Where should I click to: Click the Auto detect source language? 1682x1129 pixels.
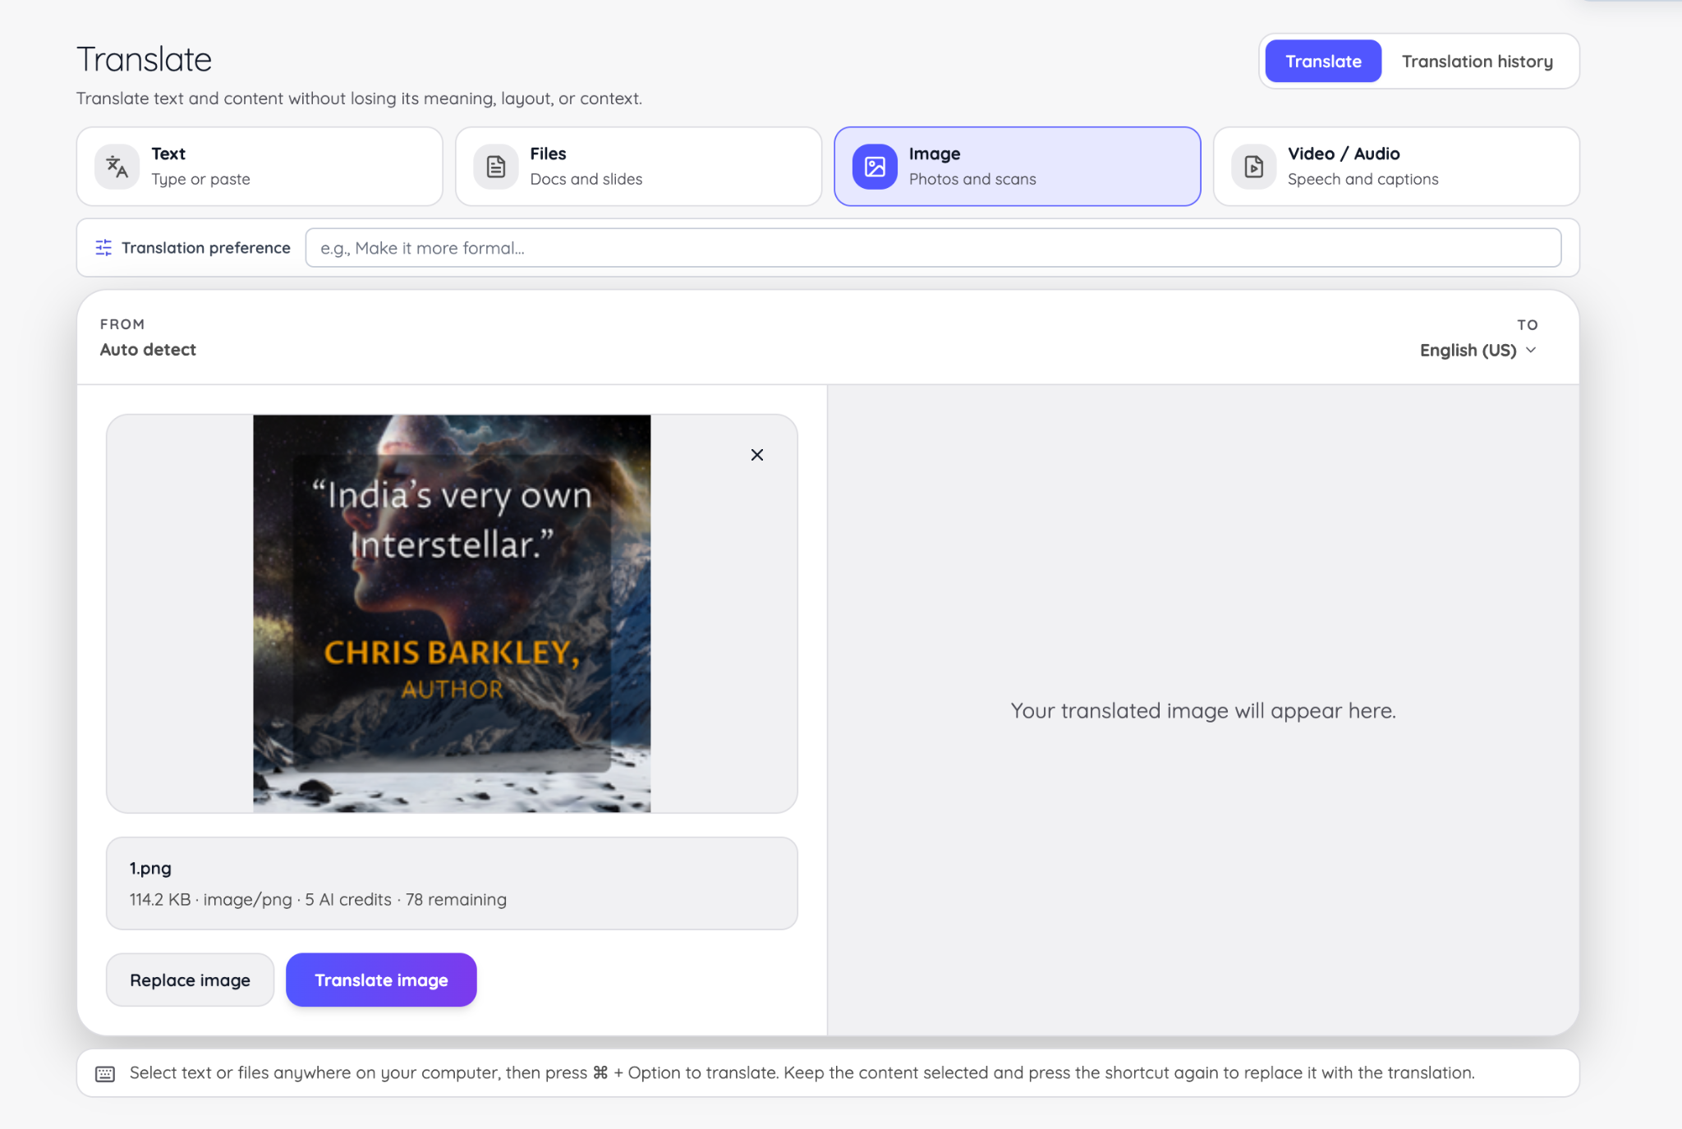point(148,350)
